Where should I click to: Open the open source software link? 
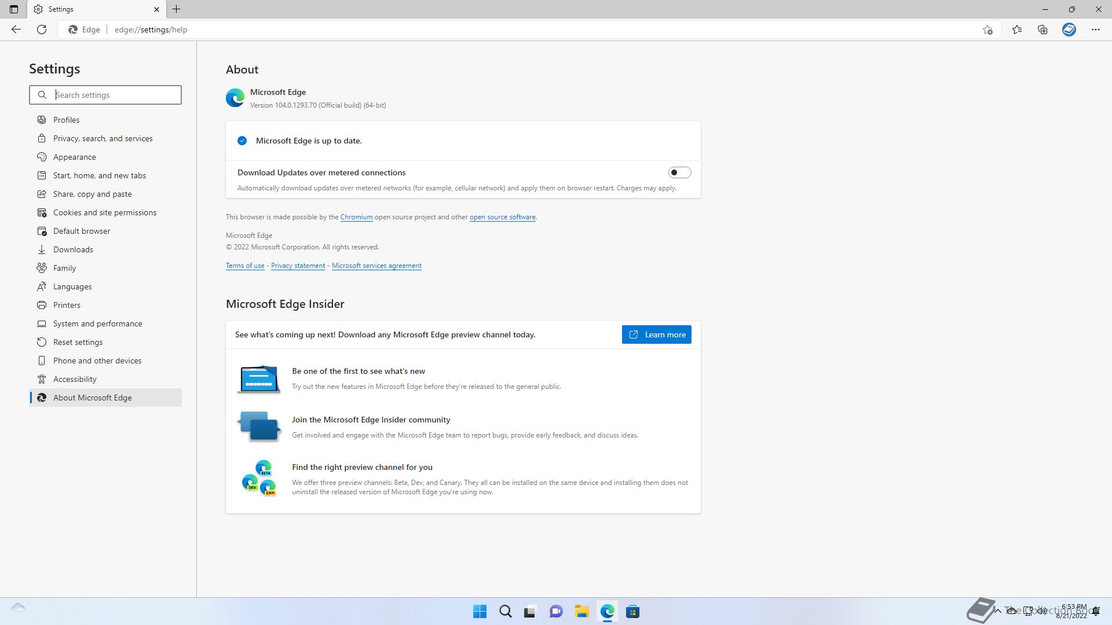tap(502, 217)
